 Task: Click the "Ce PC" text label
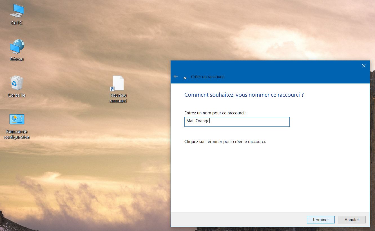(17, 23)
